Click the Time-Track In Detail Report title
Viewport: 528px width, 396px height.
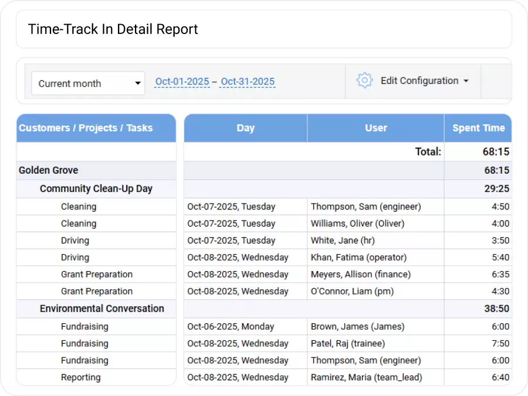tap(113, 29)
